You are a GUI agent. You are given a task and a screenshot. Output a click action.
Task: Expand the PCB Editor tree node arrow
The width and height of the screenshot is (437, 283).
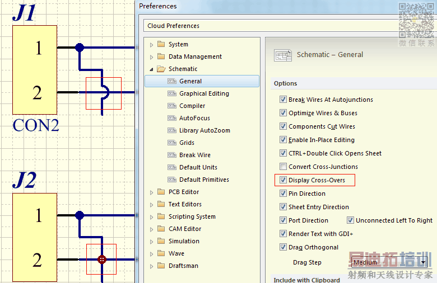click(151, 192)
